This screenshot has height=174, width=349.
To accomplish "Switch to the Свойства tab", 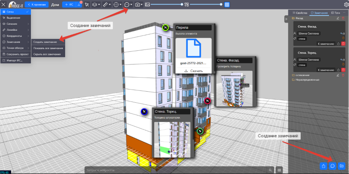I will (300, 13).
